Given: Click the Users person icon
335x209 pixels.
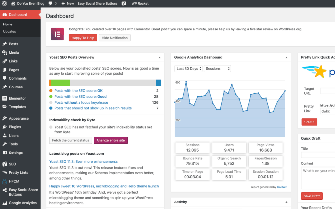Looking at the screenshot, I should [5, 136].
